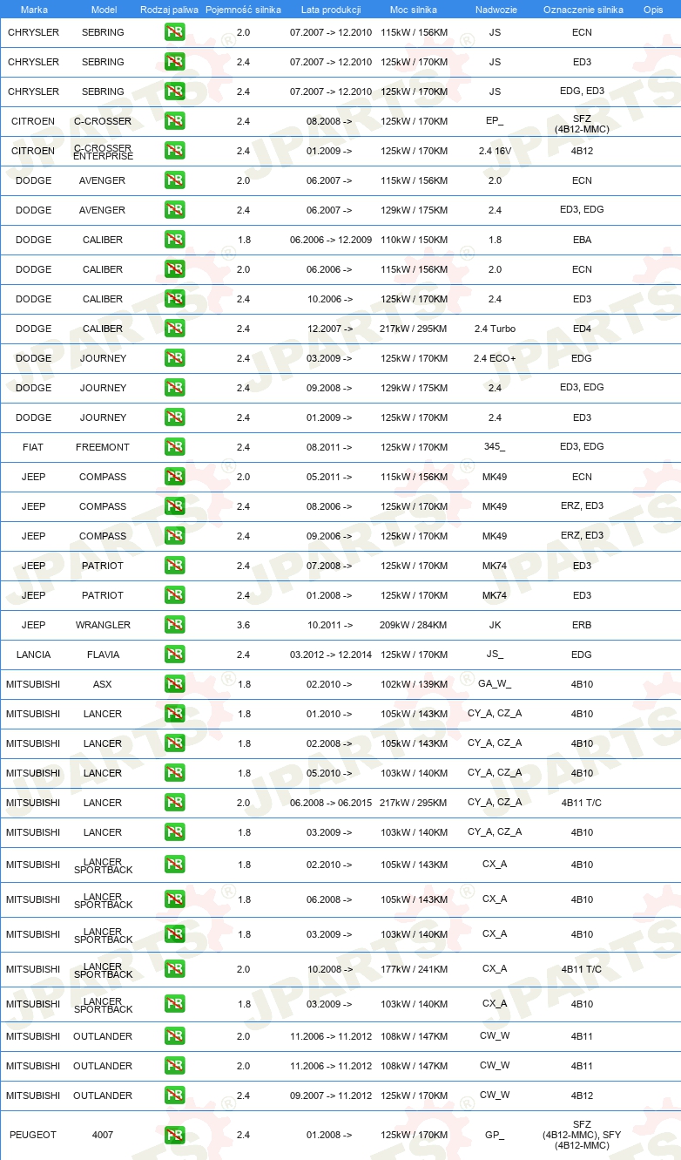Click the petrol icon in the Dodge Caliber 1.8 row
681x1160 pixels.
tap(175, 240)
